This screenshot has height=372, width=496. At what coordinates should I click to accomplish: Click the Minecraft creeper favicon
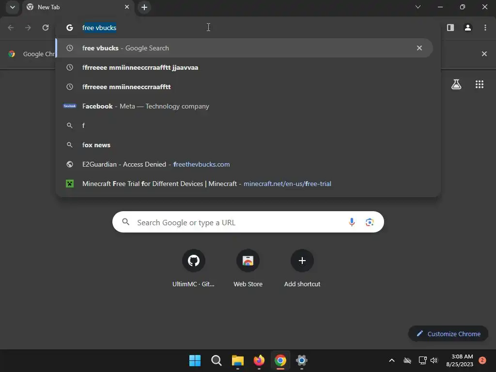click(x=70, y=184)
